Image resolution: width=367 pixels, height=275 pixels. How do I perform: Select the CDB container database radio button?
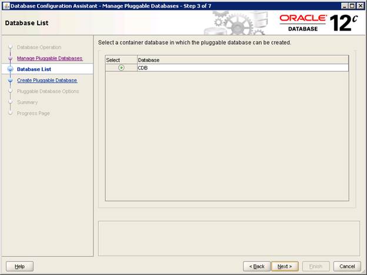point(121,68)
